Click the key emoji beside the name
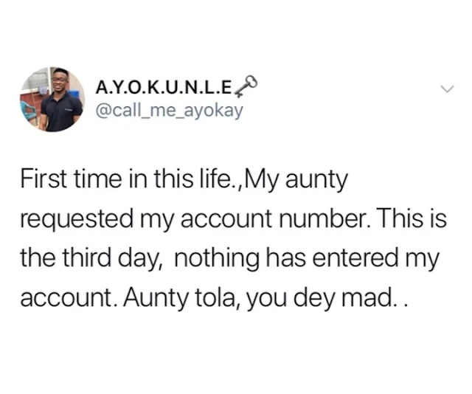 tap(246, 86)
